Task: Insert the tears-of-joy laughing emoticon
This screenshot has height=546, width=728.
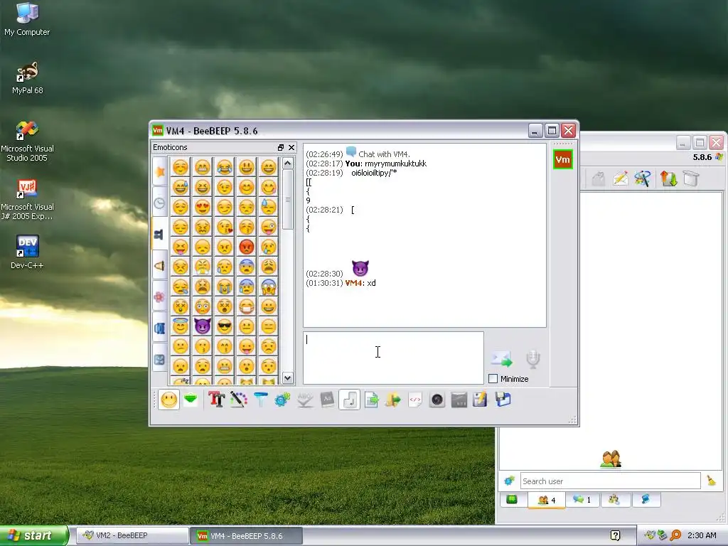Action: (x=224, y=167)
